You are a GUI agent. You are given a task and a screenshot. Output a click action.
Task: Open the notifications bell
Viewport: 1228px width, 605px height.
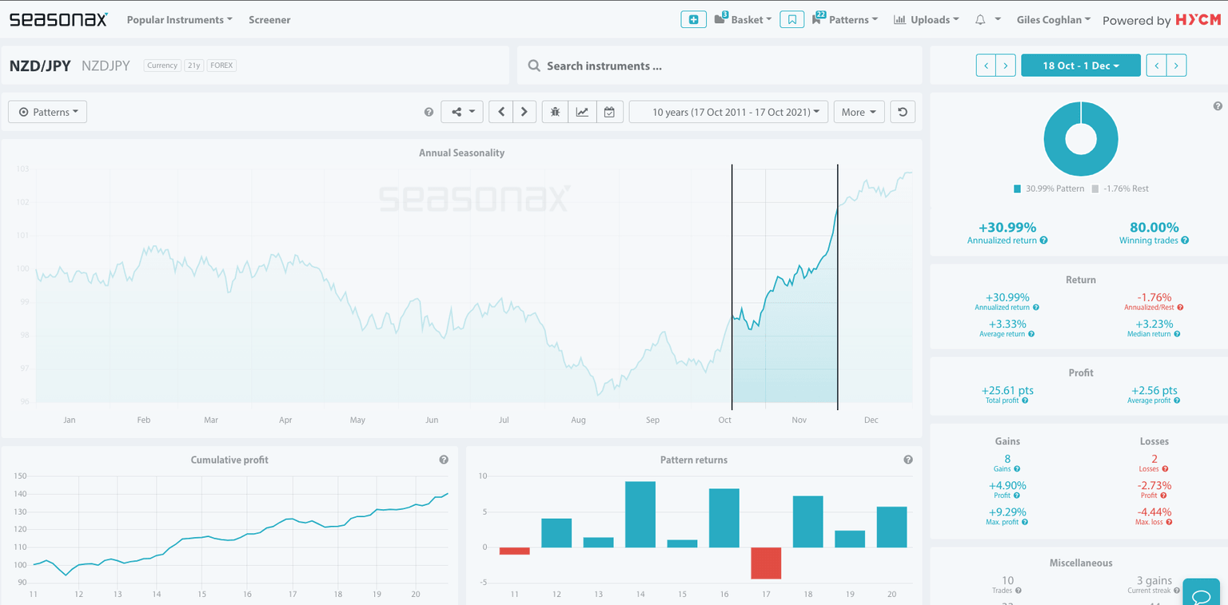[x=981, y=20]
